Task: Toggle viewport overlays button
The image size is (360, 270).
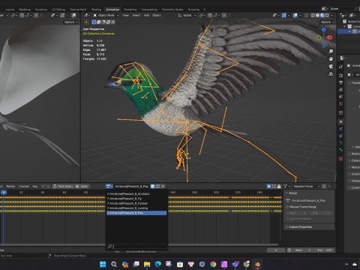Action: tap(295, 15)
